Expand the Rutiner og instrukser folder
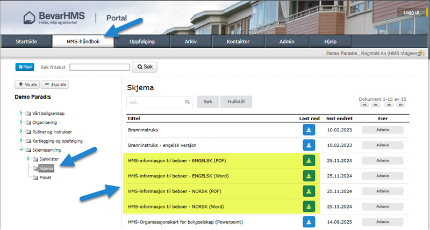The image size is (430, 230). (21, 131)
